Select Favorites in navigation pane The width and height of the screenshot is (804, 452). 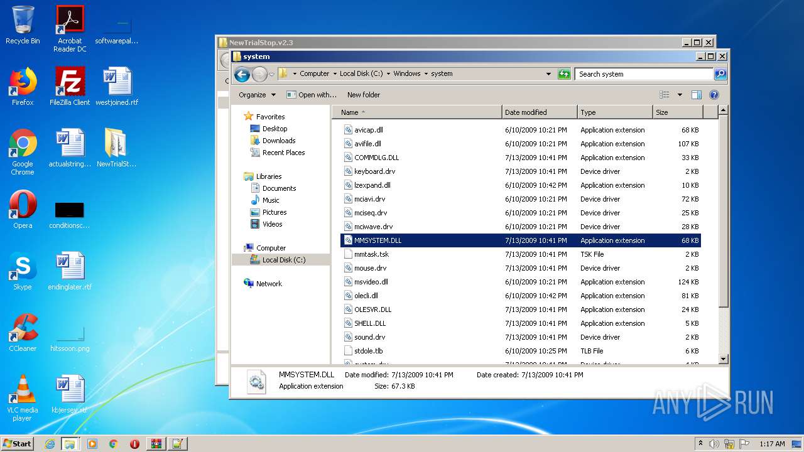(270, 117)
